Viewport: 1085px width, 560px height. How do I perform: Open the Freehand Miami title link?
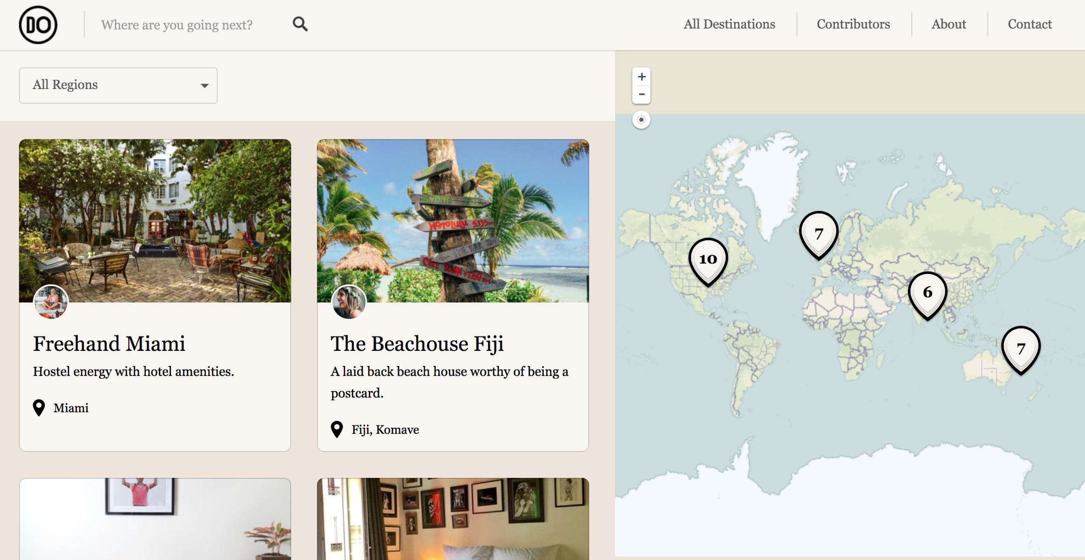point(109,343)
